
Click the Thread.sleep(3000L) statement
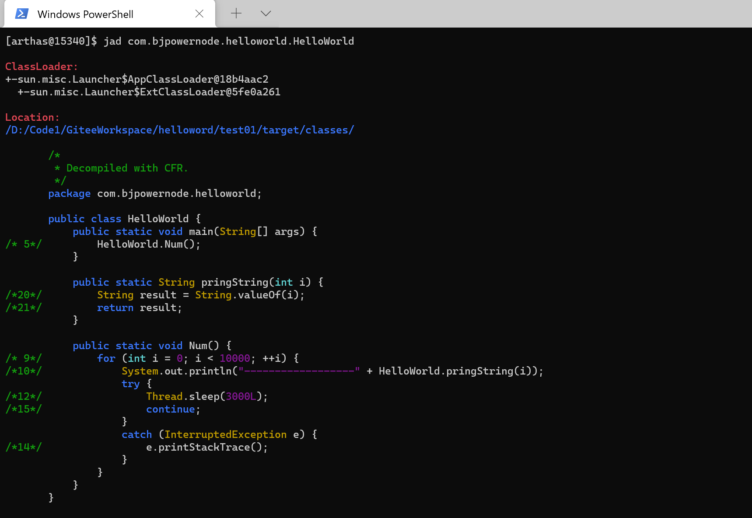(207, 396)
